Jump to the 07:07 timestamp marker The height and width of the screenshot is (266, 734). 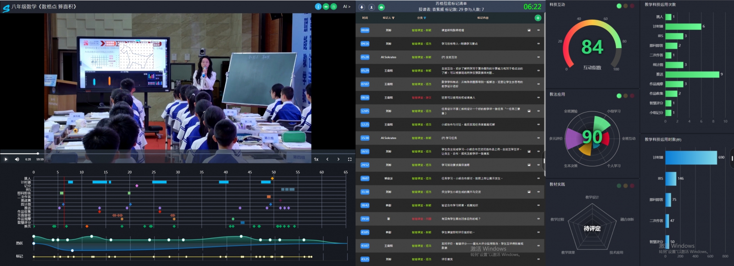tap(365, 84)
